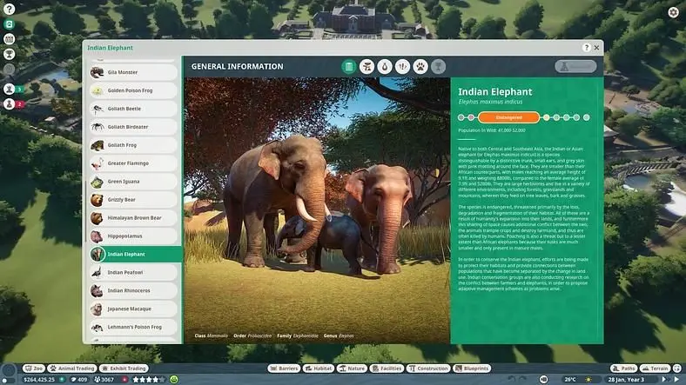Open the Habitat build menu
This screenshot has height=385, width=686.
click(318, 368)
